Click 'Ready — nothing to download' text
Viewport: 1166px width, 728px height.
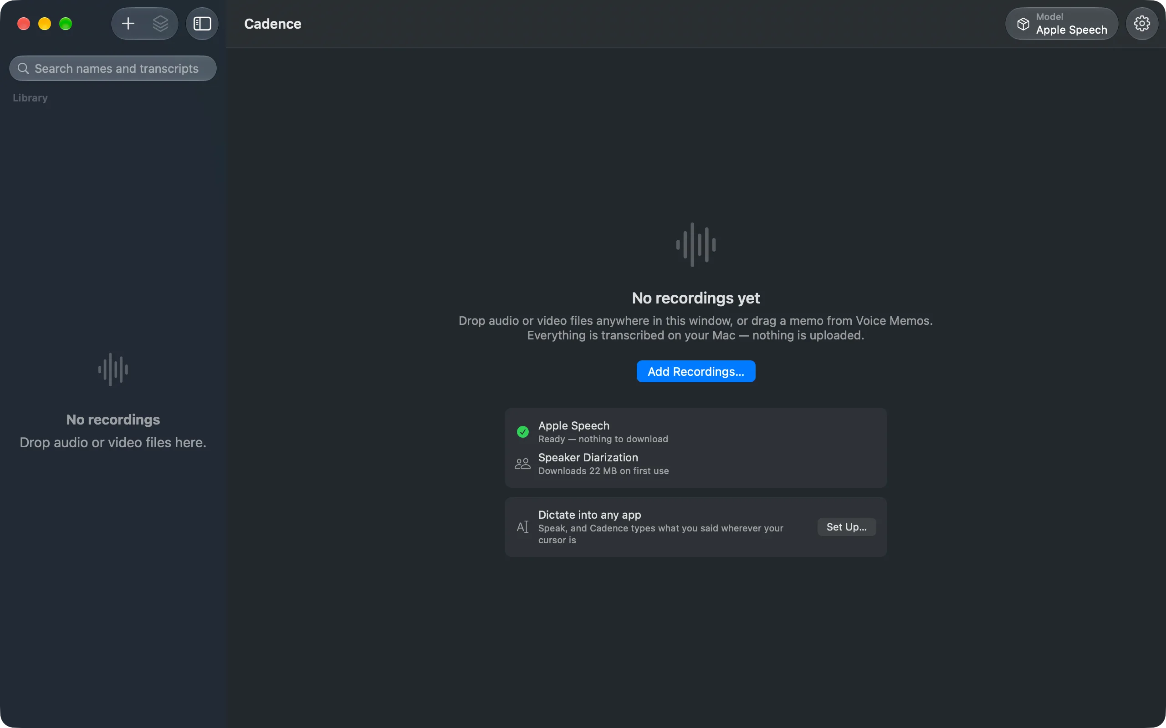pyautogui.click(x=603, y=439)
